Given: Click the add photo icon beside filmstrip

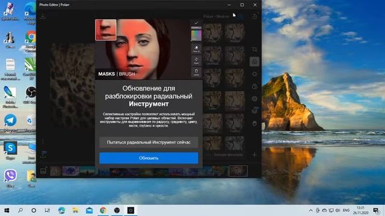Looking at the screenshot, I should click(43, 170).
